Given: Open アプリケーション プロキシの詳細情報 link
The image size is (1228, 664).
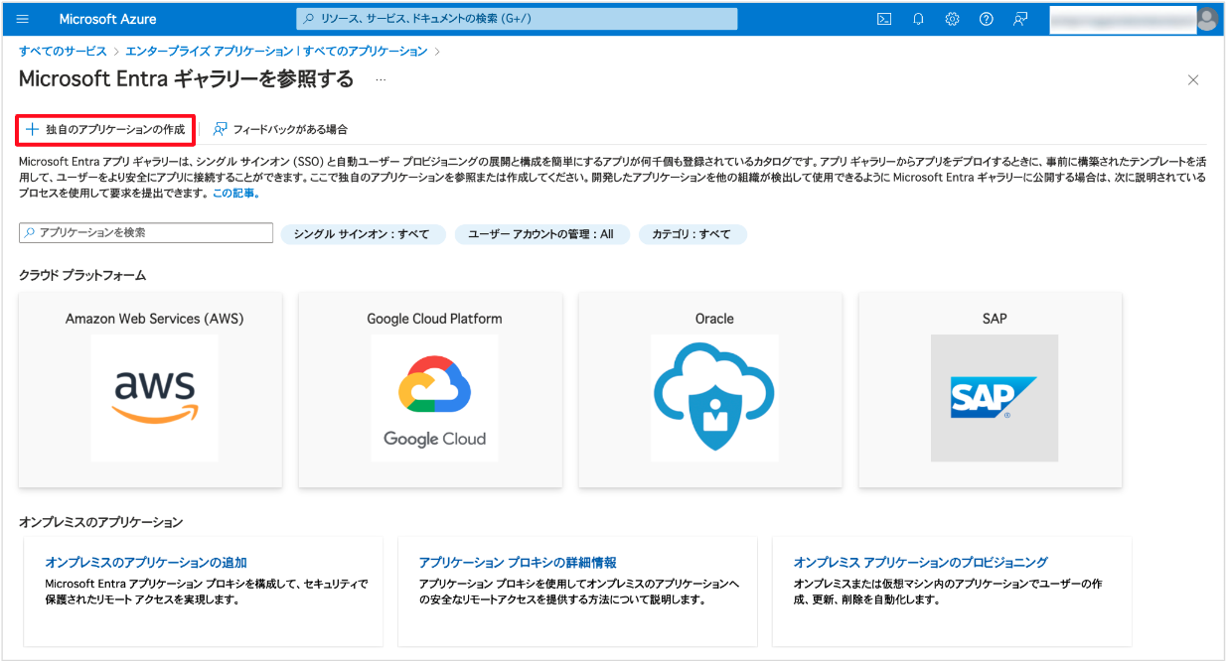Looking at the screenshot, I should [x=518, y=562].
